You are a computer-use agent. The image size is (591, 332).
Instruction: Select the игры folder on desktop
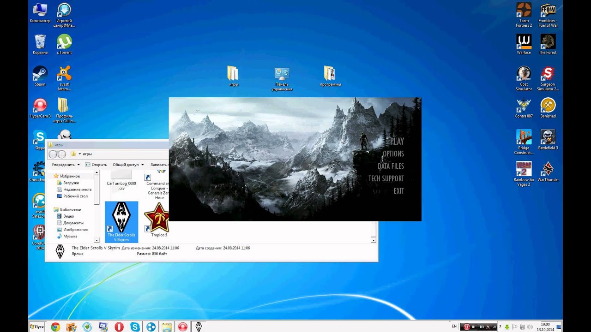tap(233, 76)
